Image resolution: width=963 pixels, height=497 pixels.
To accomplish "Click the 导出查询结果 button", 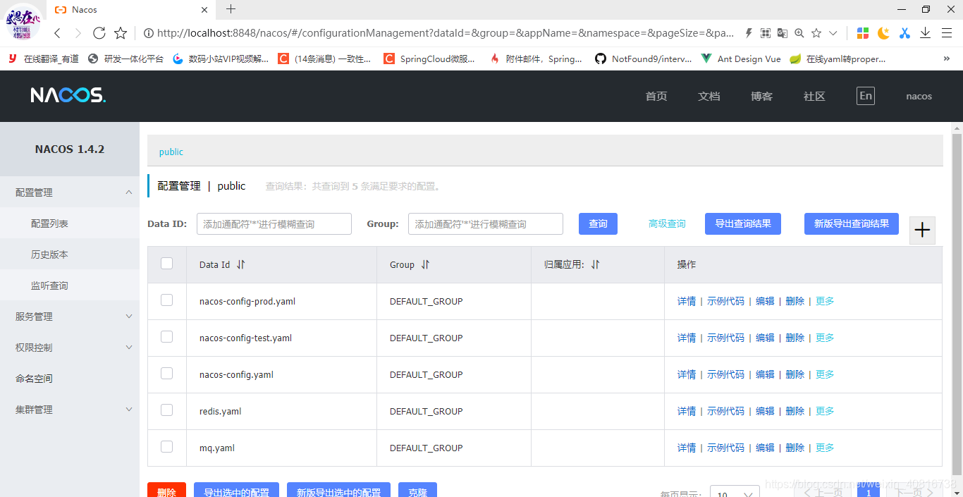I will pyautogui.click(x=743, y=223).
